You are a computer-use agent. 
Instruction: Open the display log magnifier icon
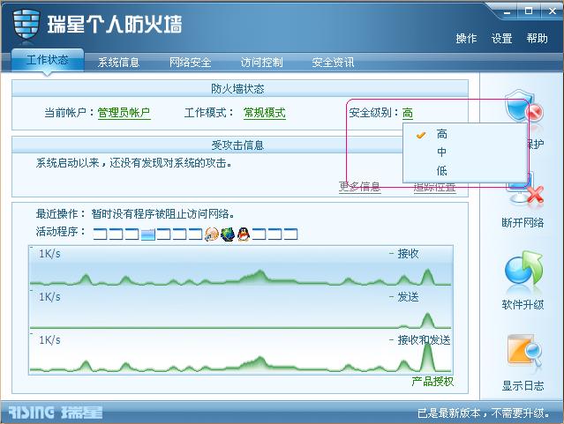pos(524,350)
